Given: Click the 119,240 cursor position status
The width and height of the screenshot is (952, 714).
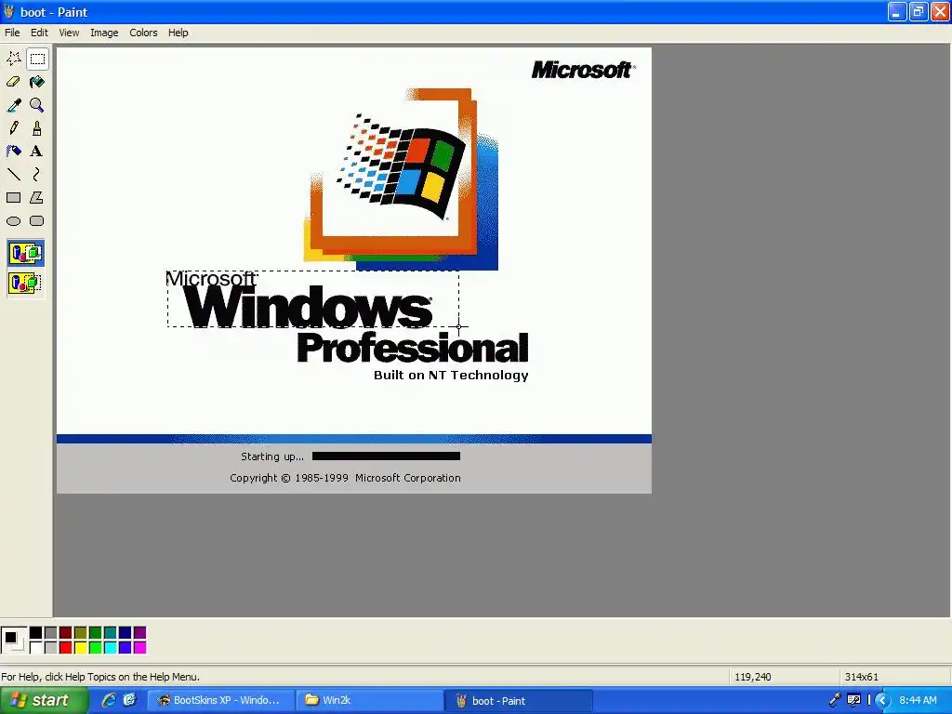Looking at the screenshot, I should [x=753, y=677].
